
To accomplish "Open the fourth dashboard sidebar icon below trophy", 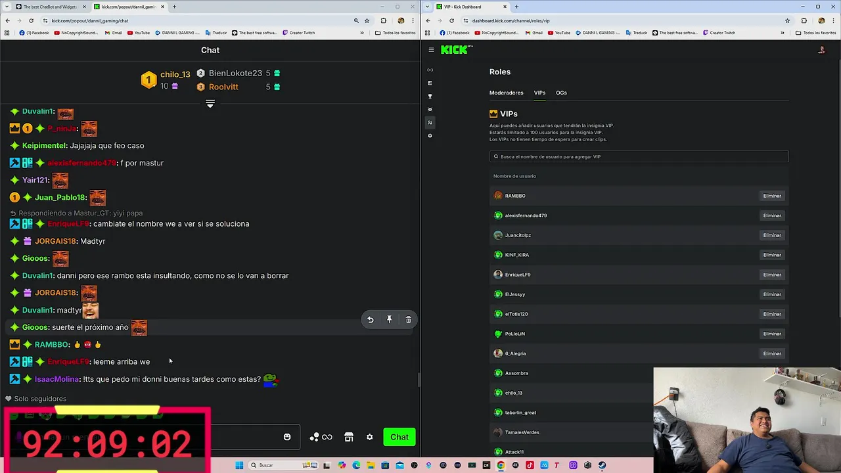I will [x=430, y=109].
